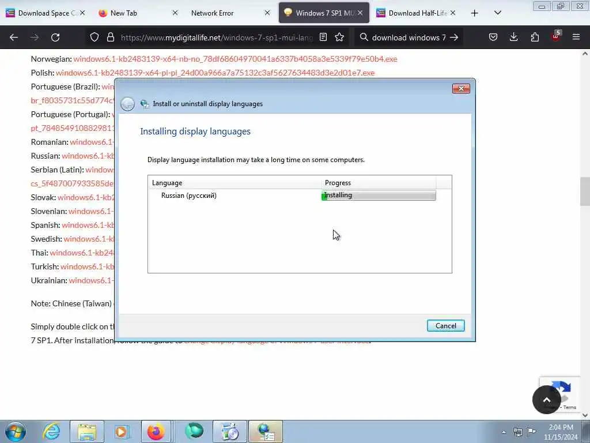This screenshot has width=590, height=443.
Task: Bookmark this page with star
Action: point(339,37)
